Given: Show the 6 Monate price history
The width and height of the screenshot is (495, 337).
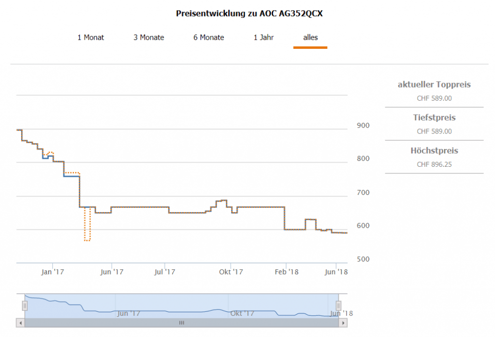Looking at the screenshot, I should coord(209,37).
